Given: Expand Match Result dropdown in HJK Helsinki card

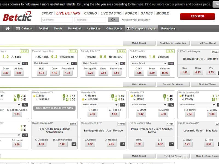Looking at the screenshot, I should [51, 63].
